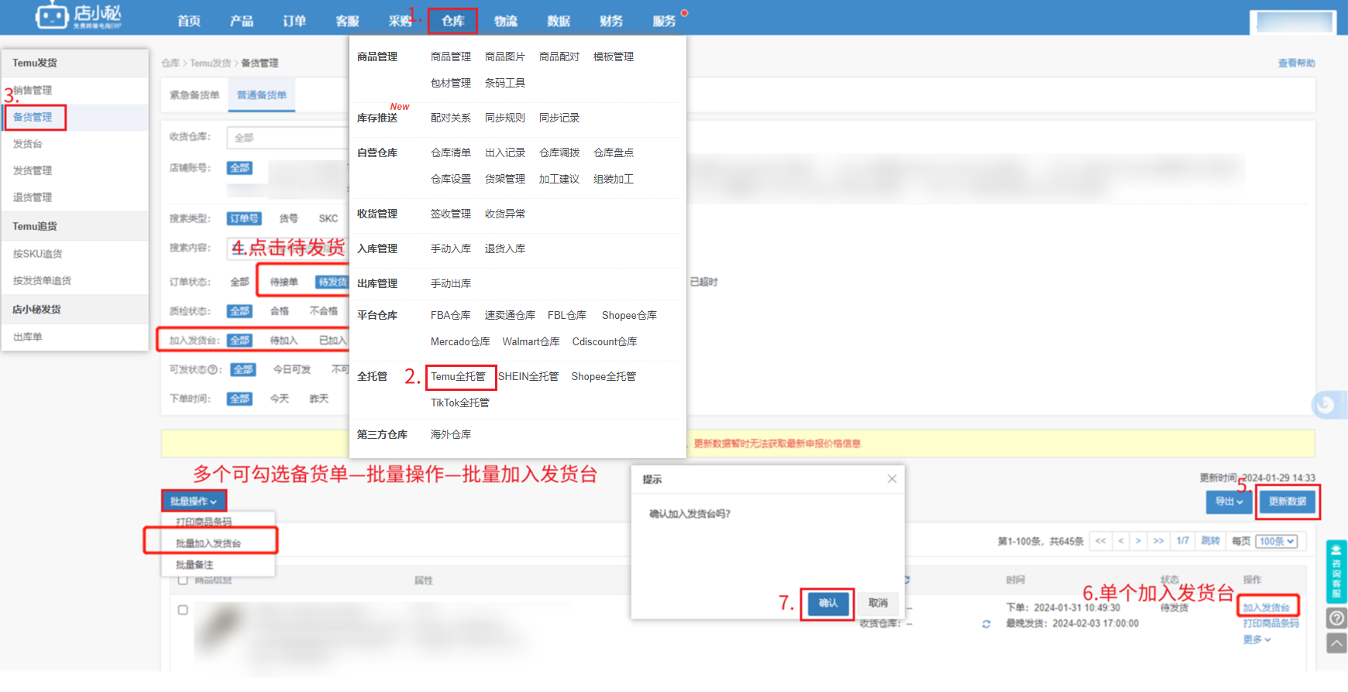Open 订单 in top navigation

click(x=294, y=21)
